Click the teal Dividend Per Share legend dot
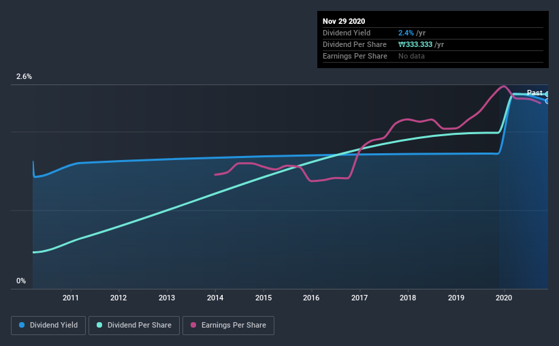The height and width of the screenshot is (346, 559). [99, 325]
